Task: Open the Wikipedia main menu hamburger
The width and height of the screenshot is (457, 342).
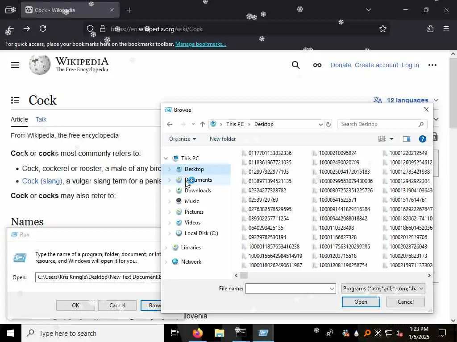Action: click(x=15, y=65)
